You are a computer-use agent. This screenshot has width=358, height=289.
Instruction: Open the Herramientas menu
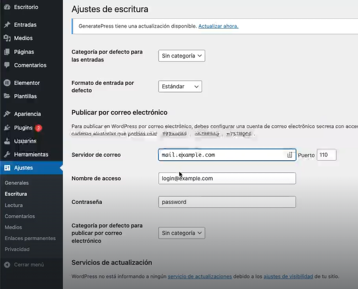click(31, 155)
